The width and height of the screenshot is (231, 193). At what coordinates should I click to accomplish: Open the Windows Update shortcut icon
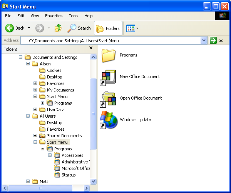coord(108,120)
